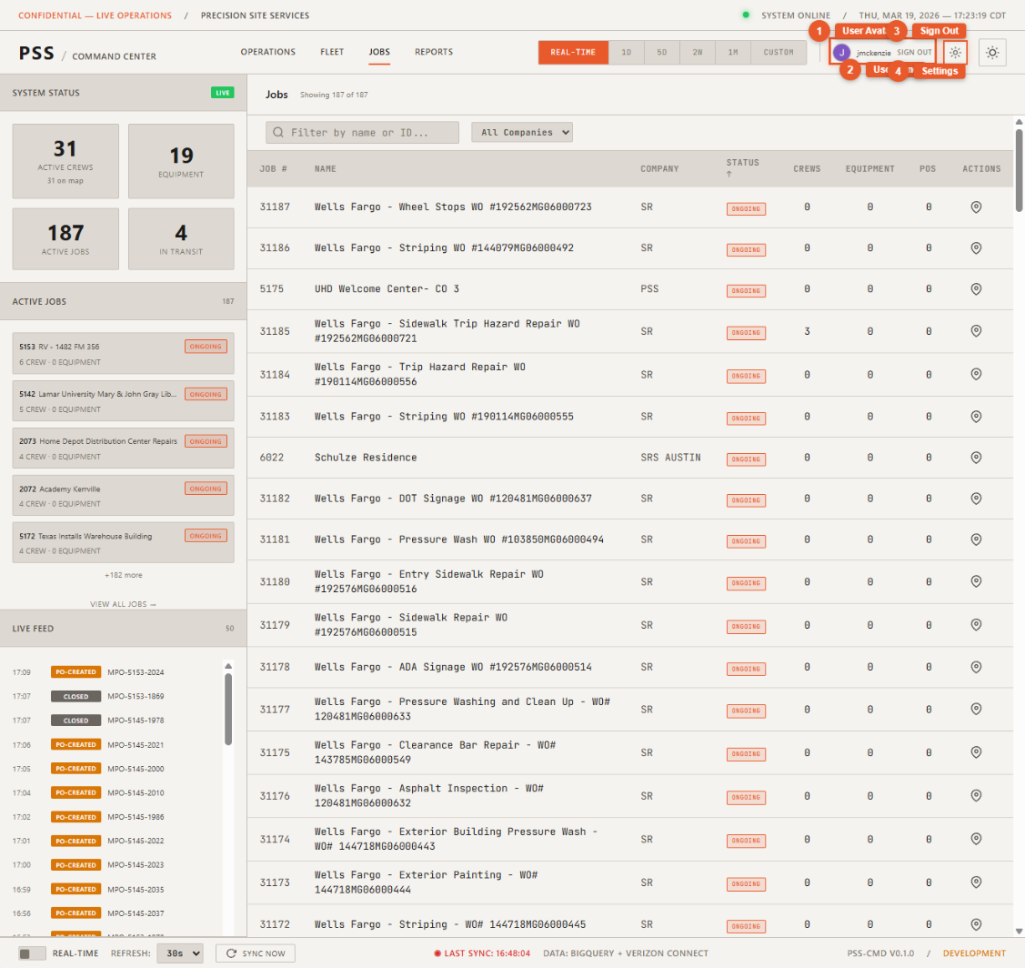The height and width of the screenshot is (968, 1025).
Task: Expand the +182 more jobs list
Action: [123, 575]
